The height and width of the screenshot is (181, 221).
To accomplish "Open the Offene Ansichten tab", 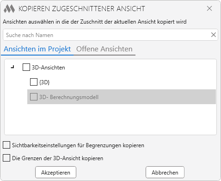I will [104, 49].
